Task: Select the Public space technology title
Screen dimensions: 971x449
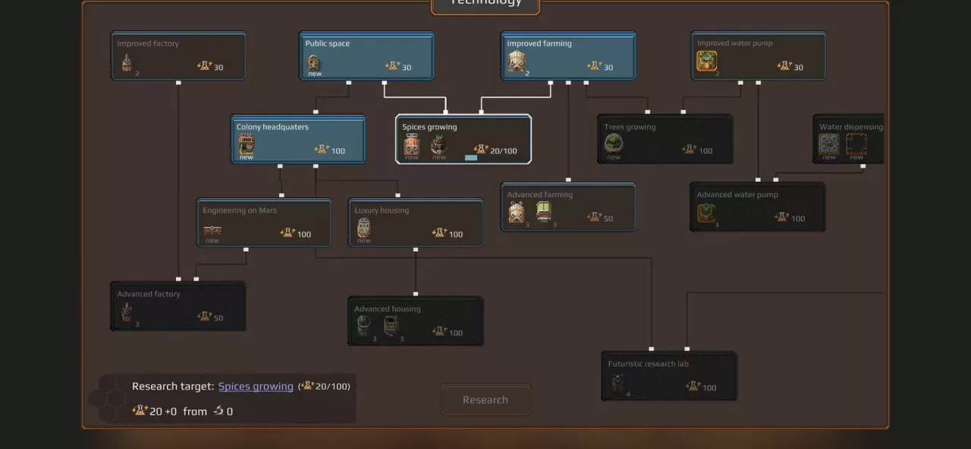Action: (328, 44)
